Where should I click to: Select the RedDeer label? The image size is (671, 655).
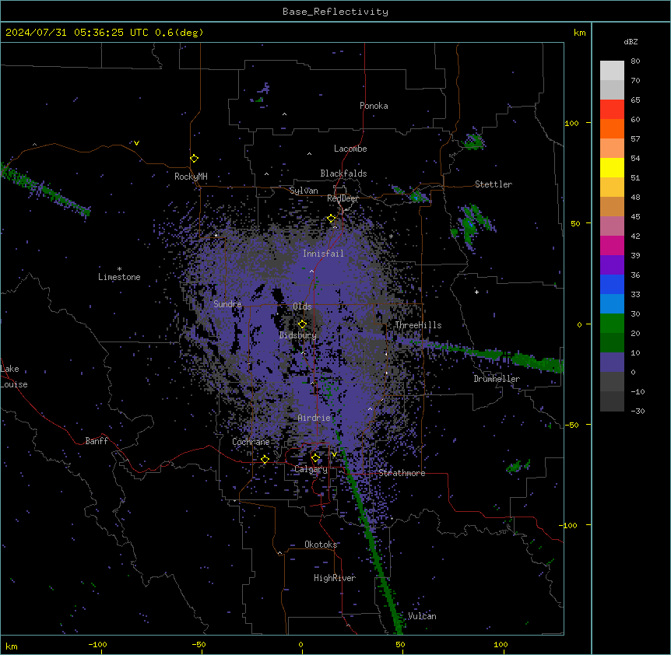tap(343, 198)
